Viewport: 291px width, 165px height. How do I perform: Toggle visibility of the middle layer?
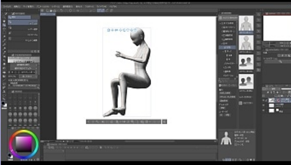(x=263, y=105)
